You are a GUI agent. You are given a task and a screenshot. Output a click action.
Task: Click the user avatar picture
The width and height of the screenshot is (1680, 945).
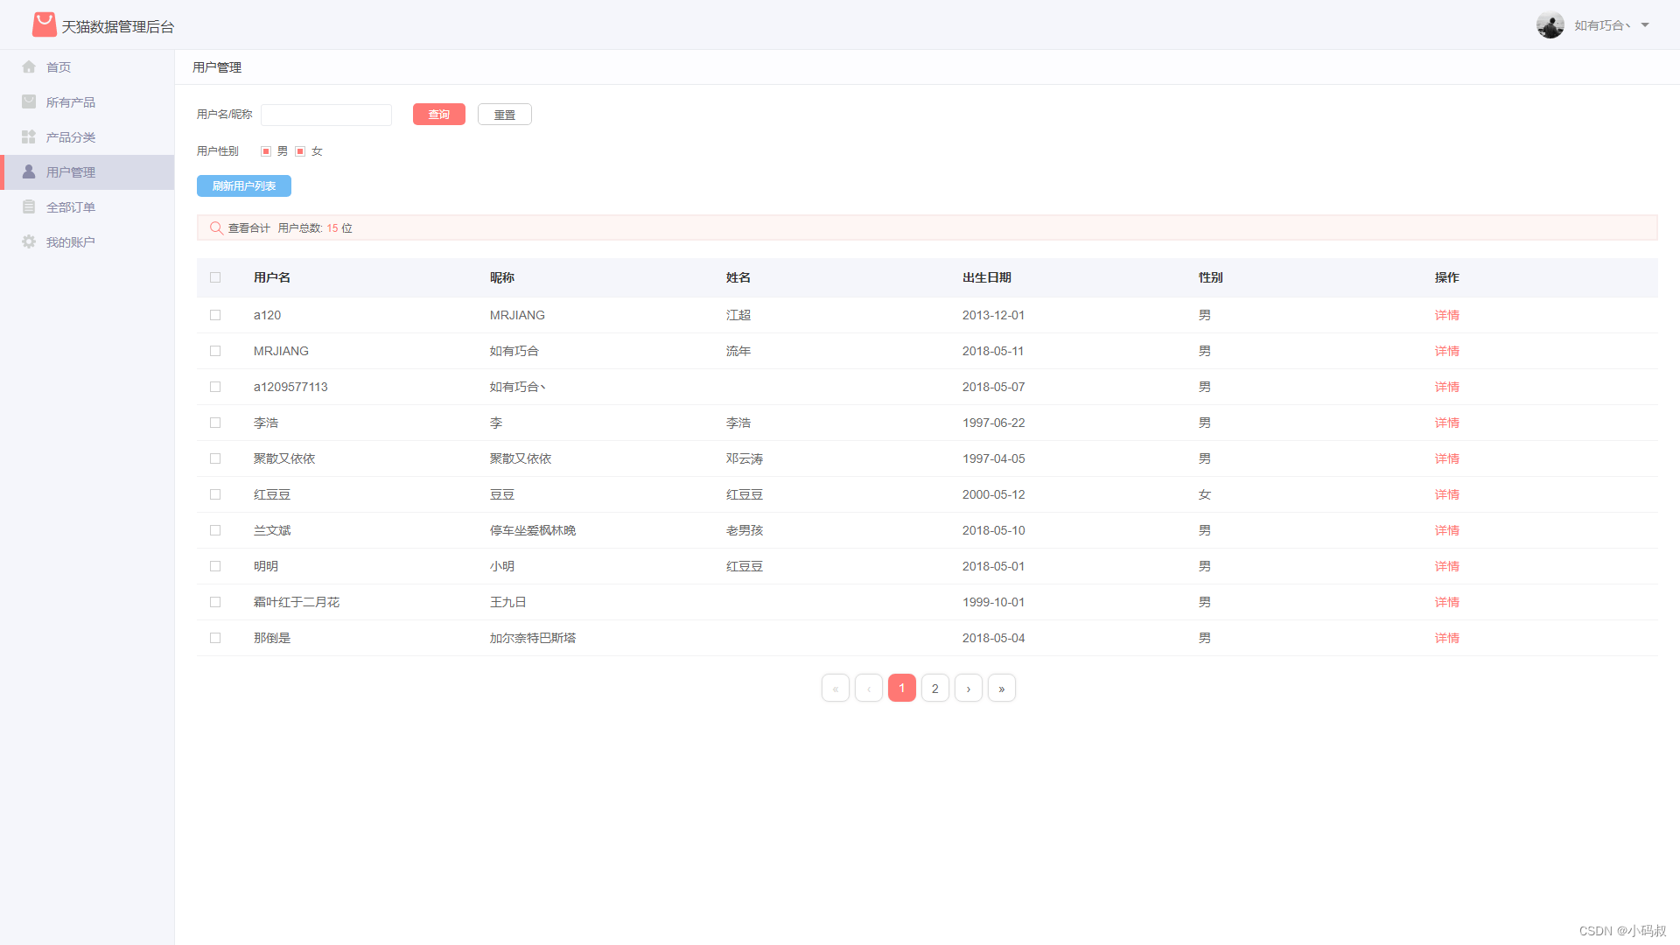pos(1550,25)
